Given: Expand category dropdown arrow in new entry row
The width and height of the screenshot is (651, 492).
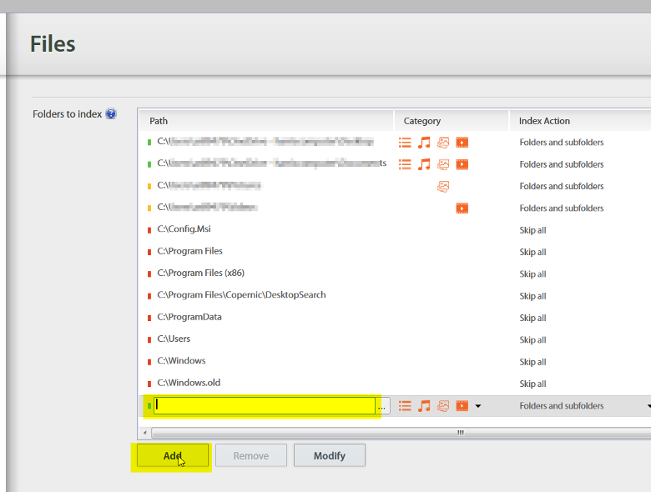Looking at the screenshot, I should (x=478, y=406).
